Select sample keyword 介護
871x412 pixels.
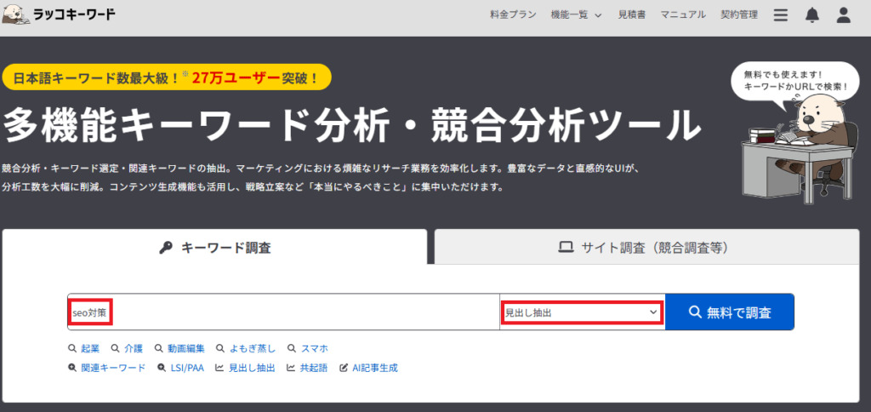tap(128, 349)
